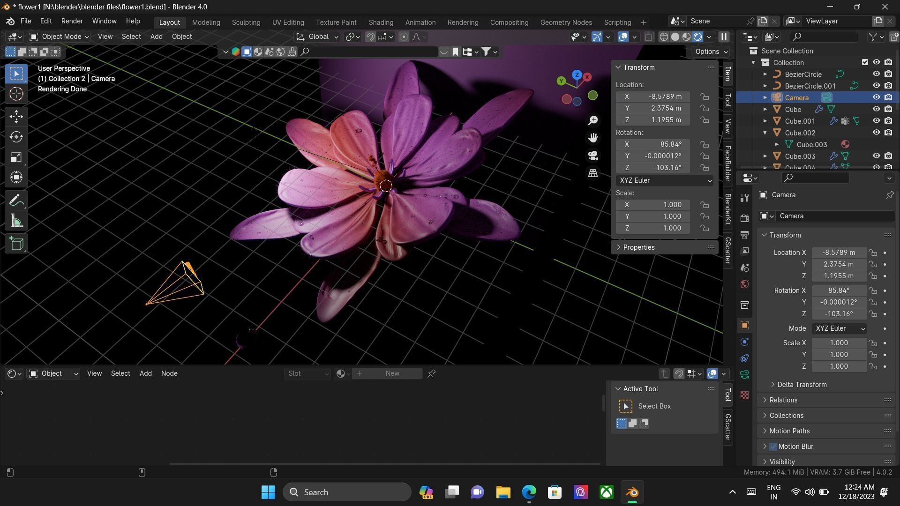Select the Cursor tool in the toolbar
The height and width of the screenshot is (506, 900).
(16, 94)
